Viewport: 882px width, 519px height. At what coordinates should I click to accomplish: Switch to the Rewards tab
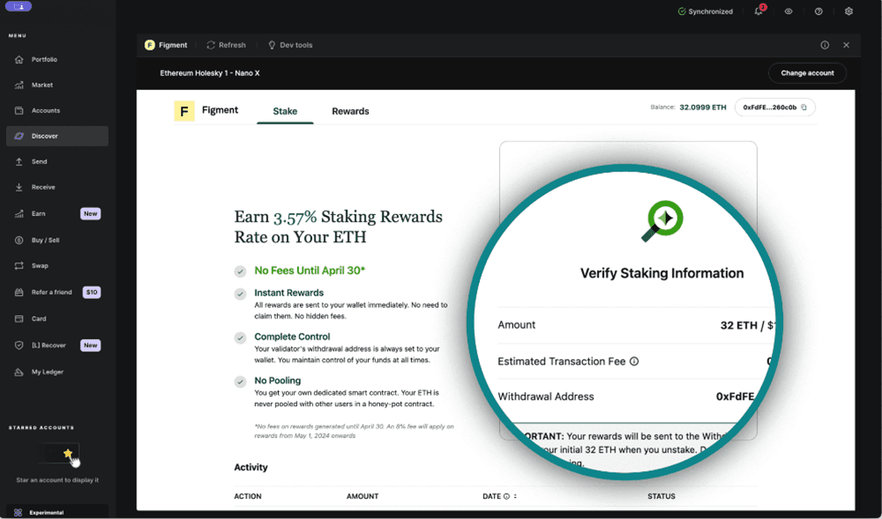tap(350, 112)
